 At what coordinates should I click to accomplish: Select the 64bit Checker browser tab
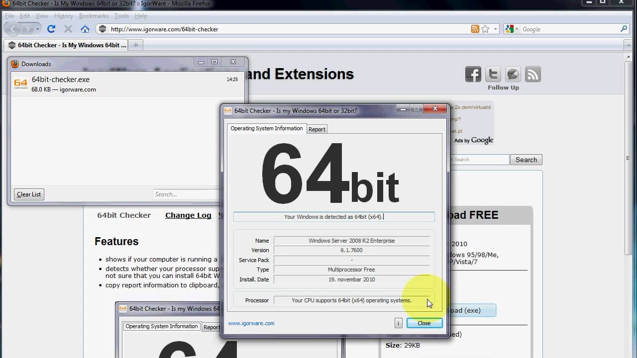pyautogui.click(x=66, y=45)
